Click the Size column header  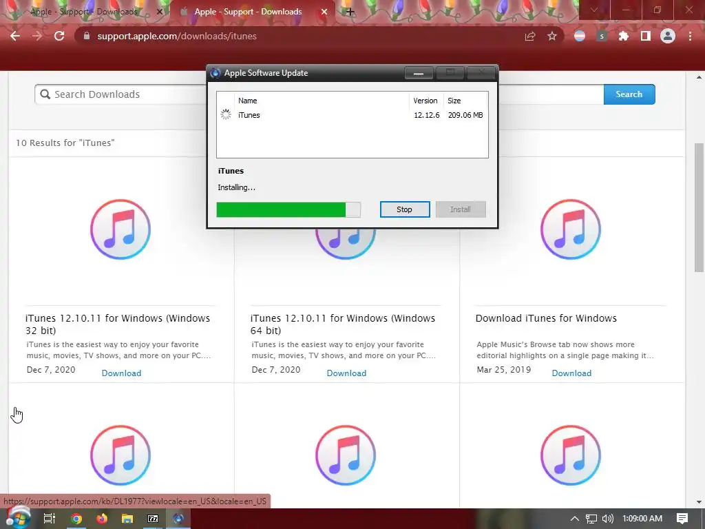tap(454, 101)
